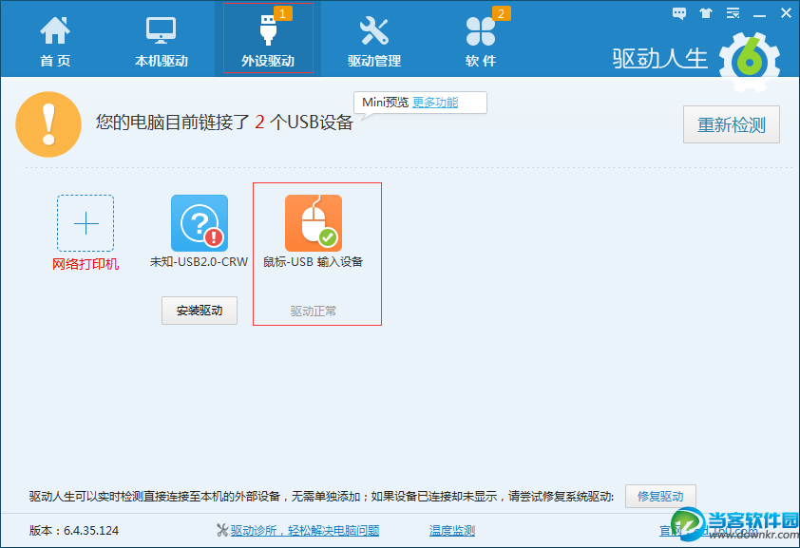
Task: Select the unknown USB2.0-CRW device icon
Action: (200, 223)
